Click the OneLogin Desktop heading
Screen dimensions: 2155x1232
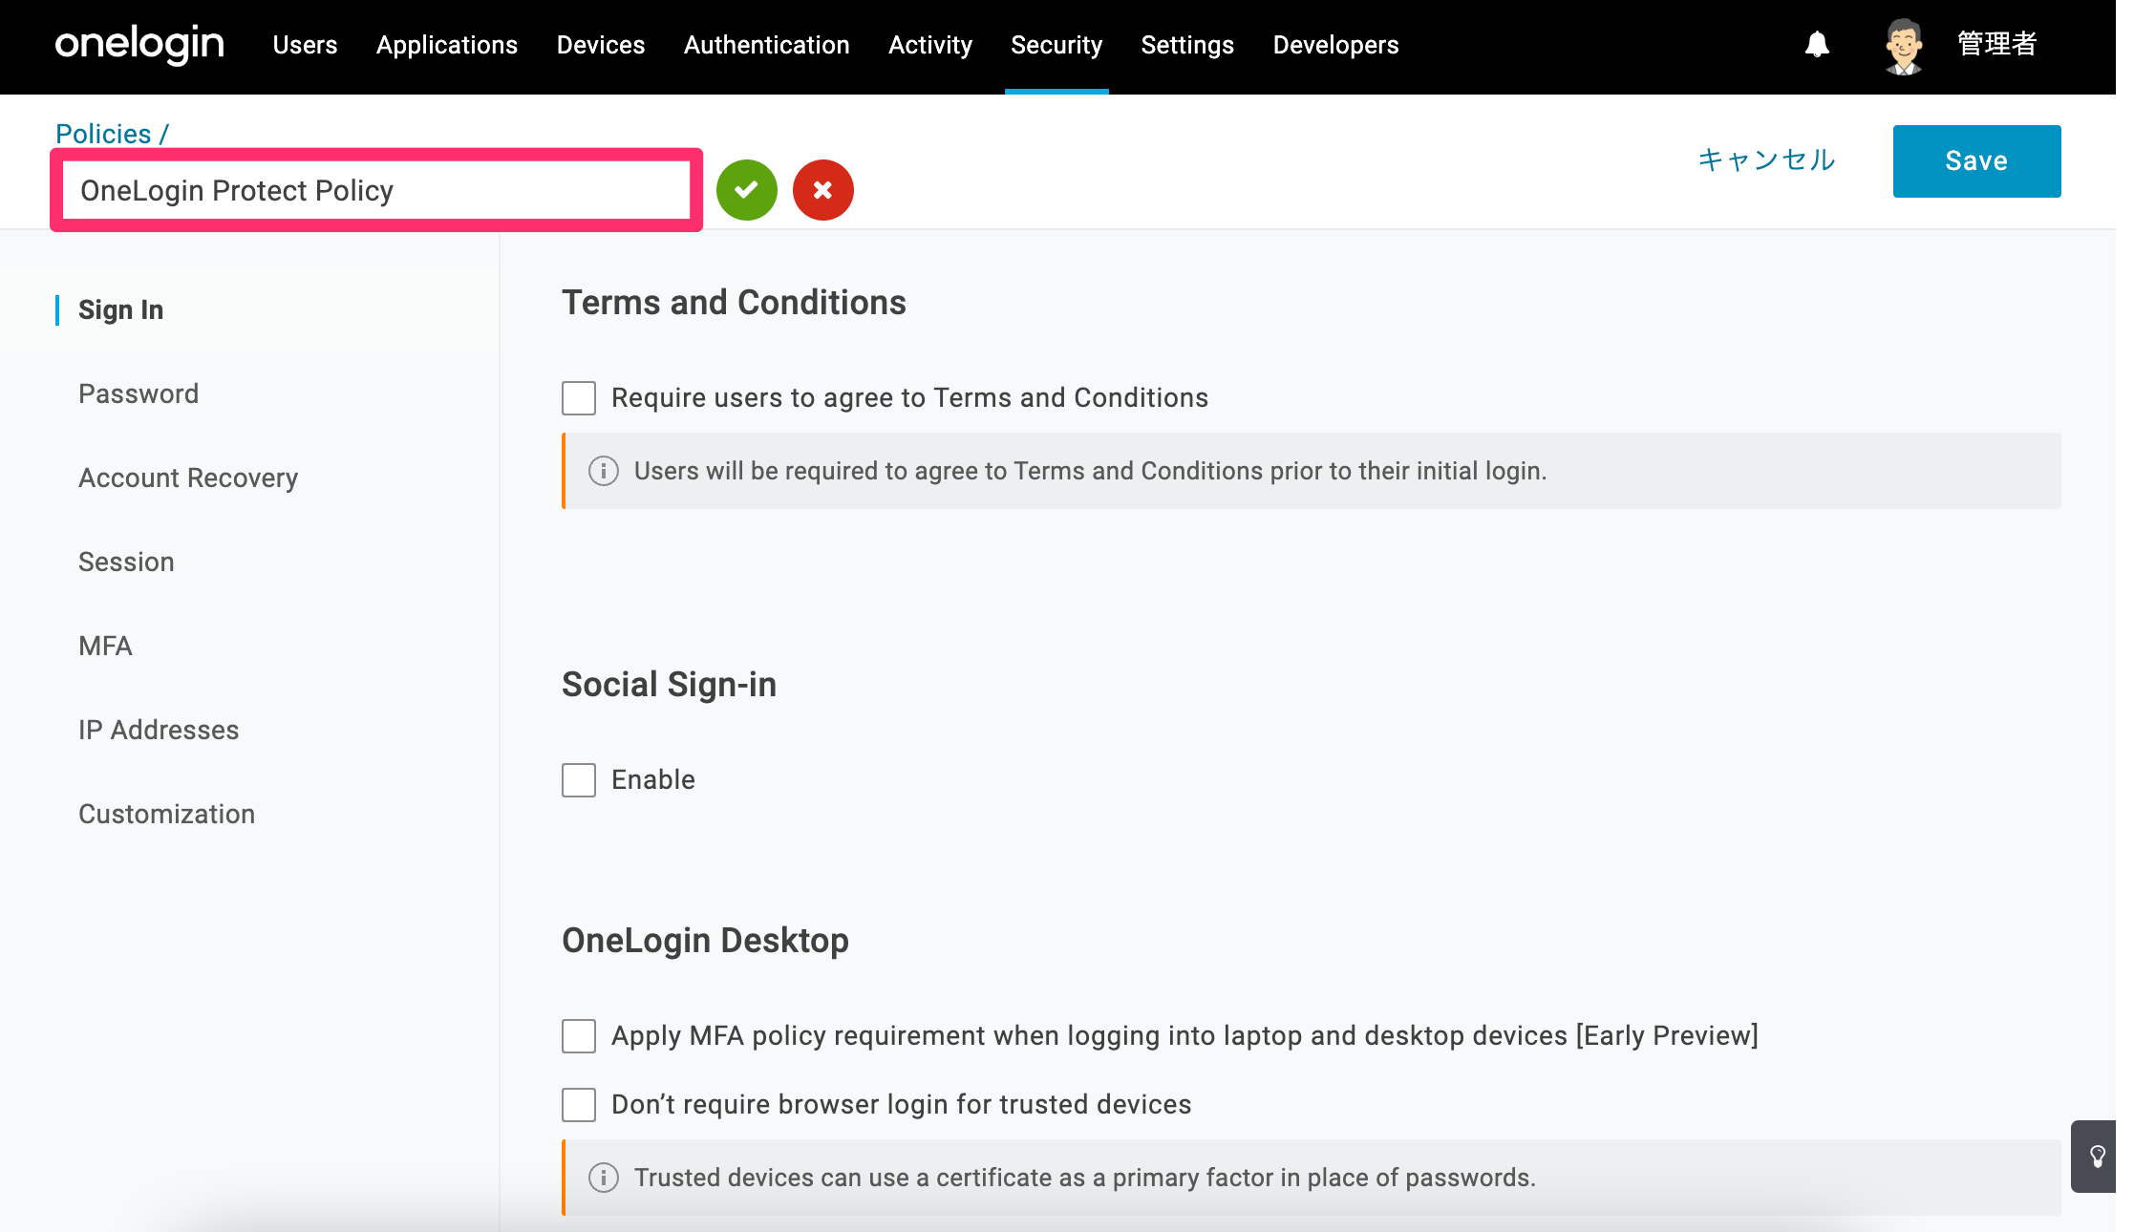[705, 941]
